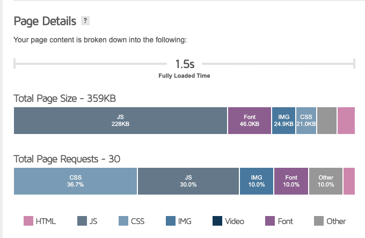The image size is (365, 238).
Task: Click the Font 10.0% requests segment
Action: 291,181
